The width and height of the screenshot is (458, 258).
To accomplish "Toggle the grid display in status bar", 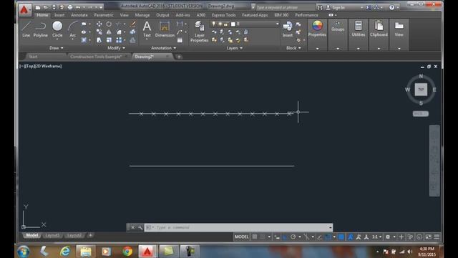I will click(255, 237).
